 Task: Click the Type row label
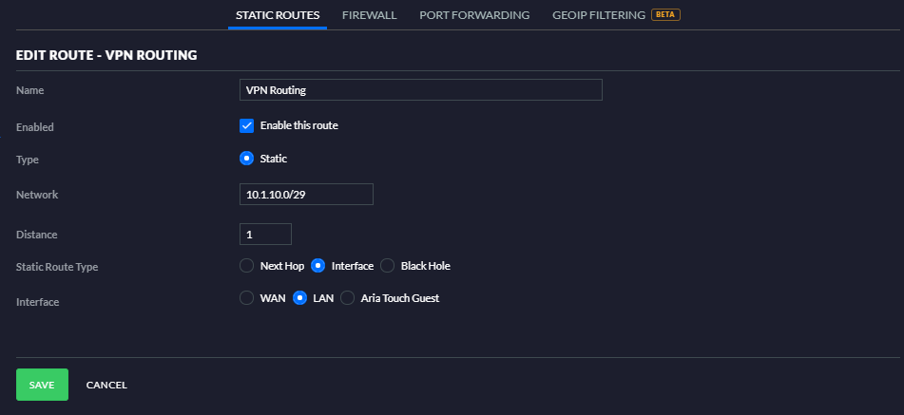click(x=28, y=160)
